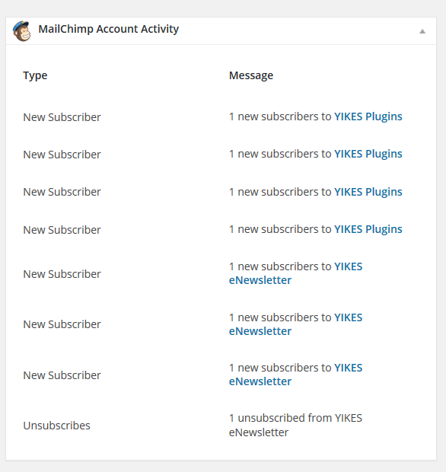This screenshot has width=446, height=472.
Task: Click the '1 unsubscribed from YIKES eNewsletter' message
Action: [295, 425]
